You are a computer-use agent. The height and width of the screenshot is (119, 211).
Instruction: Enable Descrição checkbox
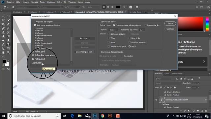[x=130, y=38]
